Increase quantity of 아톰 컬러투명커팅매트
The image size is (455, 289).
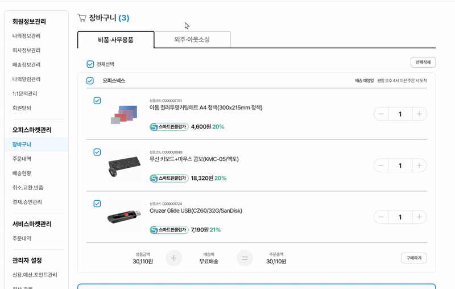(x=419, y=114)
